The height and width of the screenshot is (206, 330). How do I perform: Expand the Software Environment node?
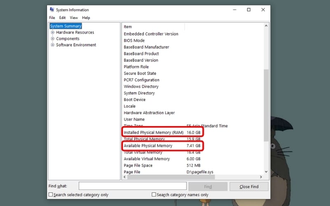point(53,45)
